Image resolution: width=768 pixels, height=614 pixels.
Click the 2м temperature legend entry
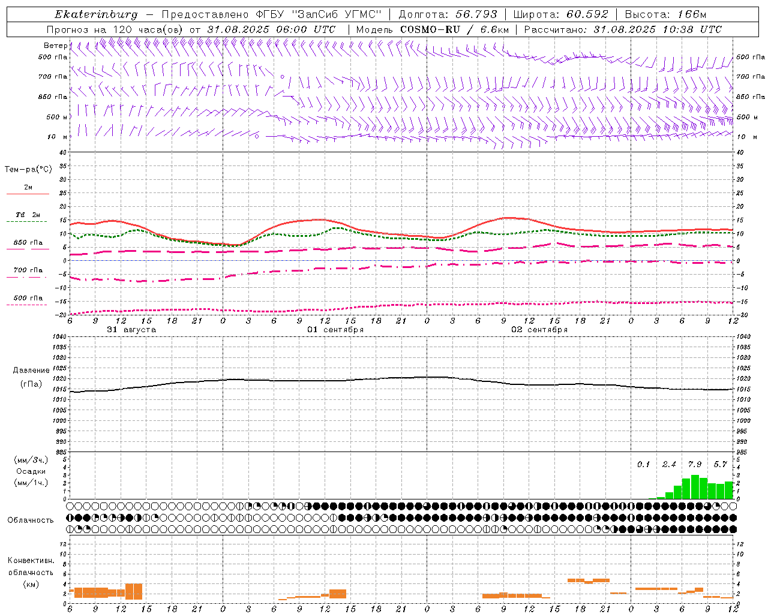click(x=28, y=187)
